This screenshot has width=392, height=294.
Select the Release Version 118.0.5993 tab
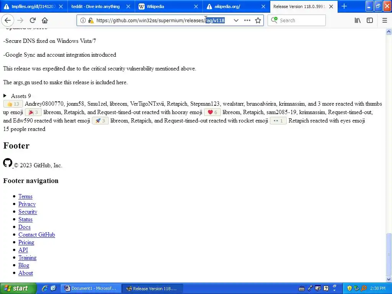click(x=299, y=7)
